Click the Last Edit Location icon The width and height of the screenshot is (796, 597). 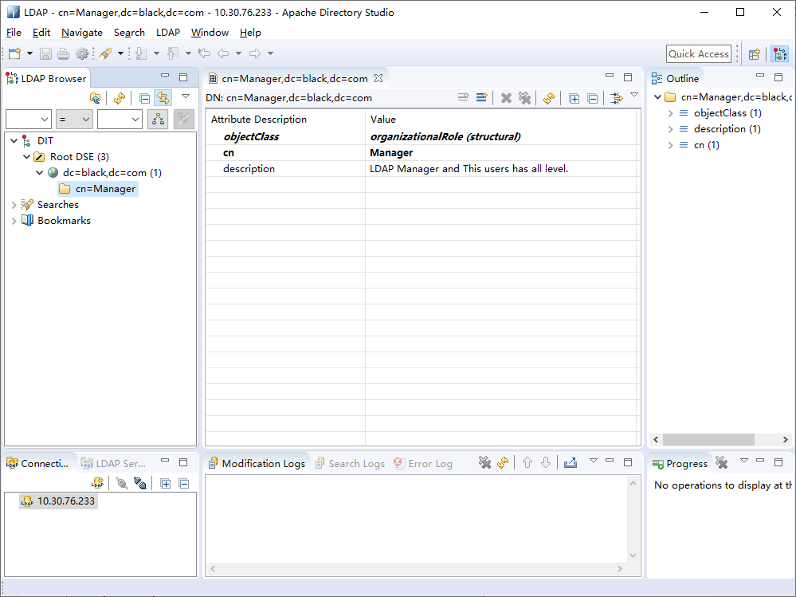click(204, 53)
